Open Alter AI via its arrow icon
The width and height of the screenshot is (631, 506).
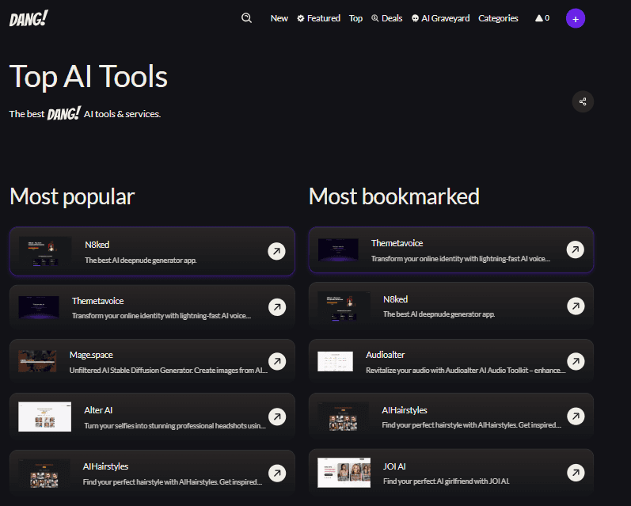(x=277, y=417)
